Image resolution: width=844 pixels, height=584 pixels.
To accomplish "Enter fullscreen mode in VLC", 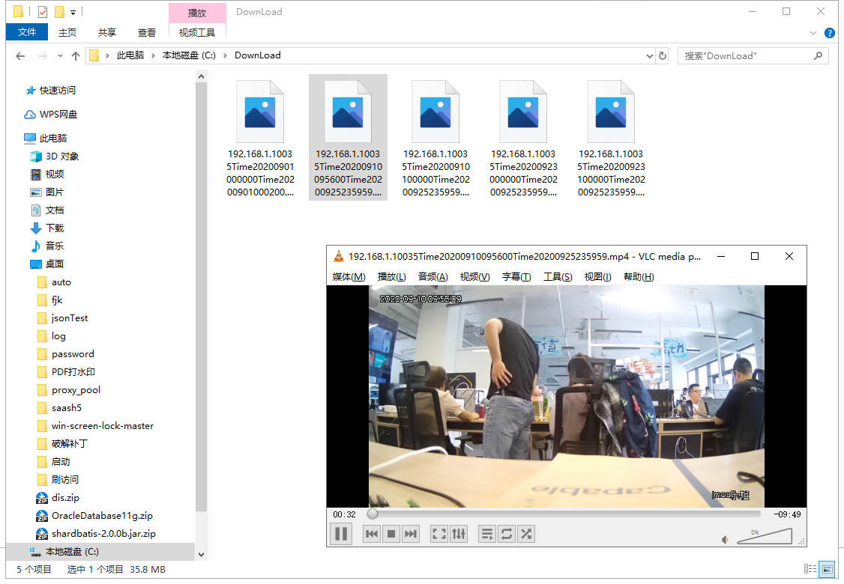I will [438, 533].
